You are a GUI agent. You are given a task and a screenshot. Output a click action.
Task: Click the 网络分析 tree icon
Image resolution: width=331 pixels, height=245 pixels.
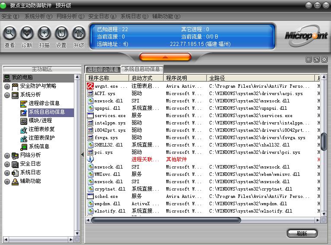[15, 156]
